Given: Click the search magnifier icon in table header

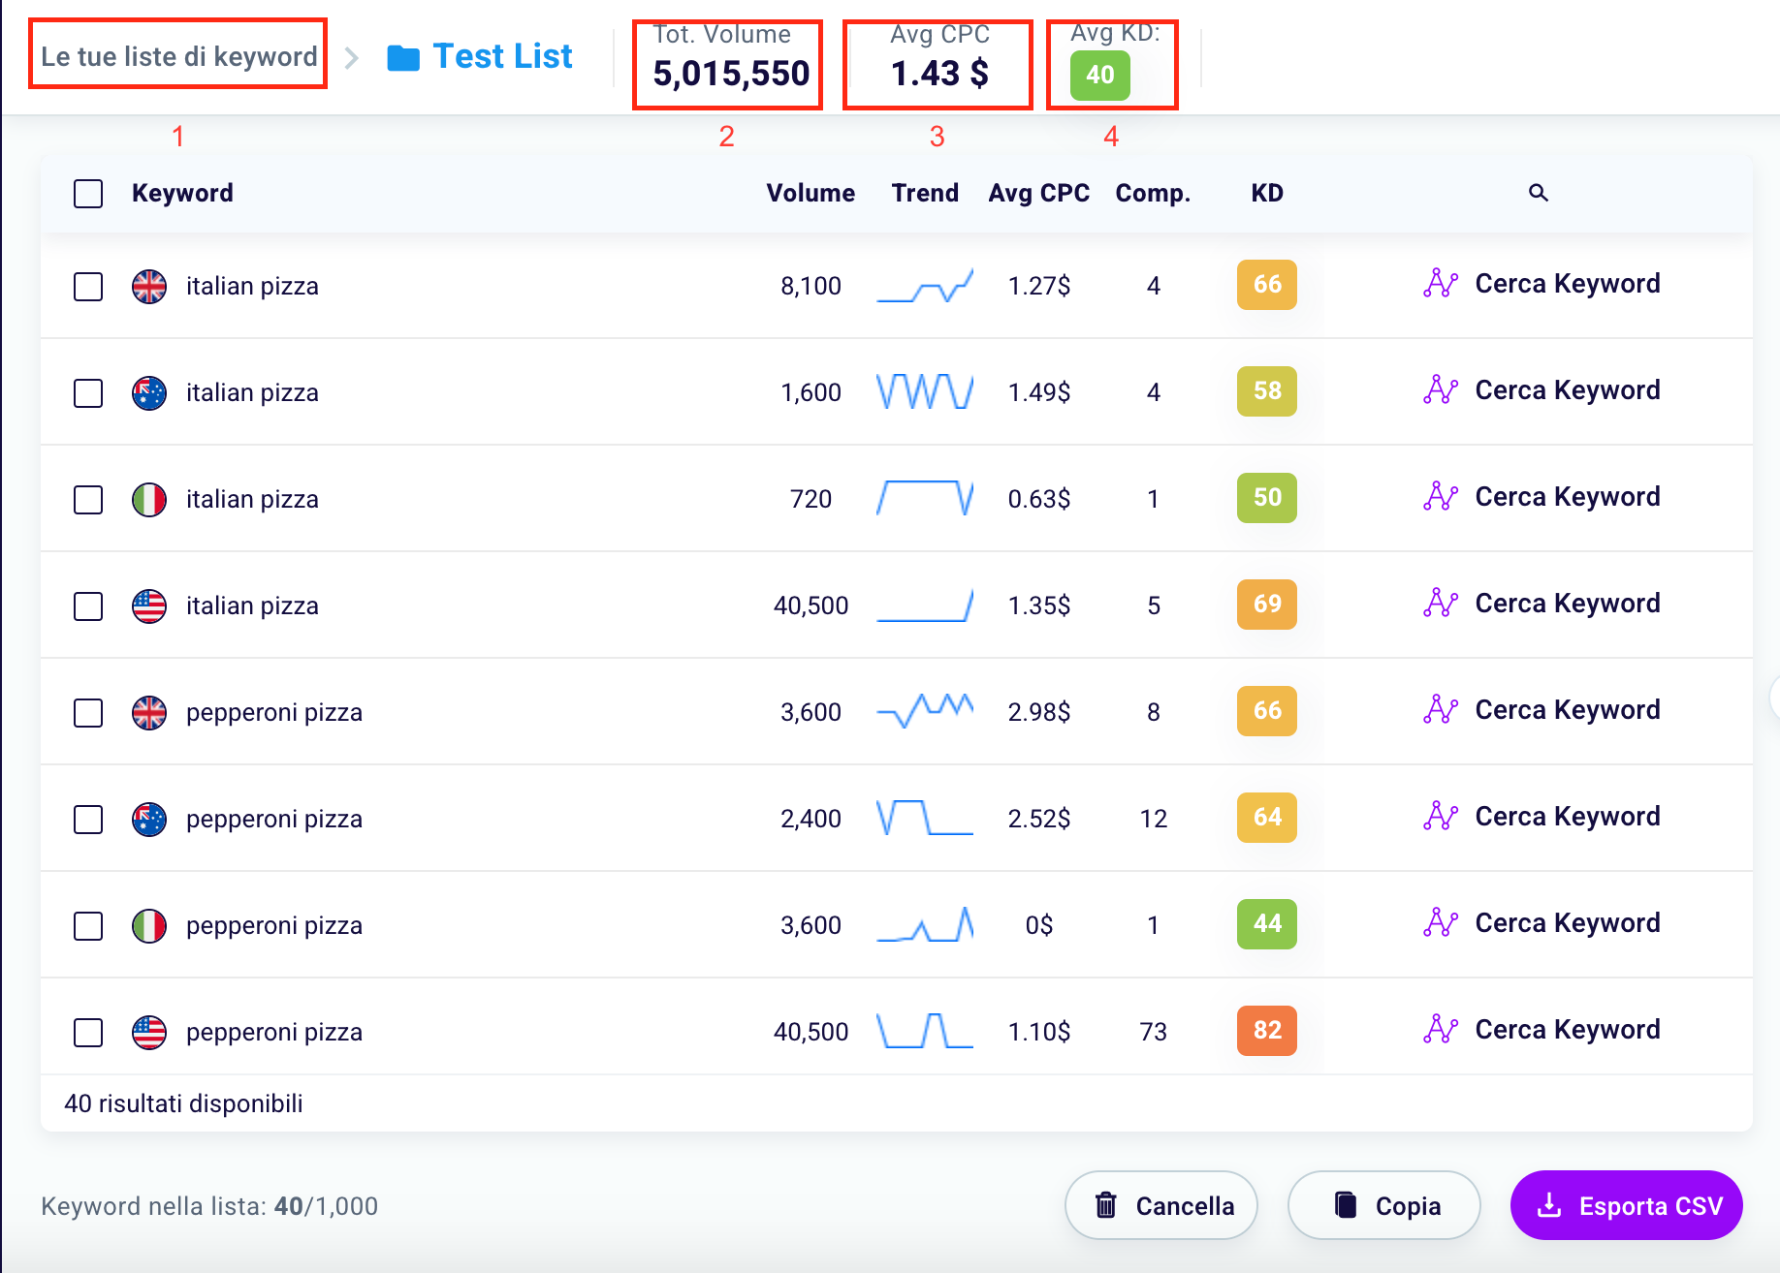Looking at the screenshot, I should (x=1538, y=193).
